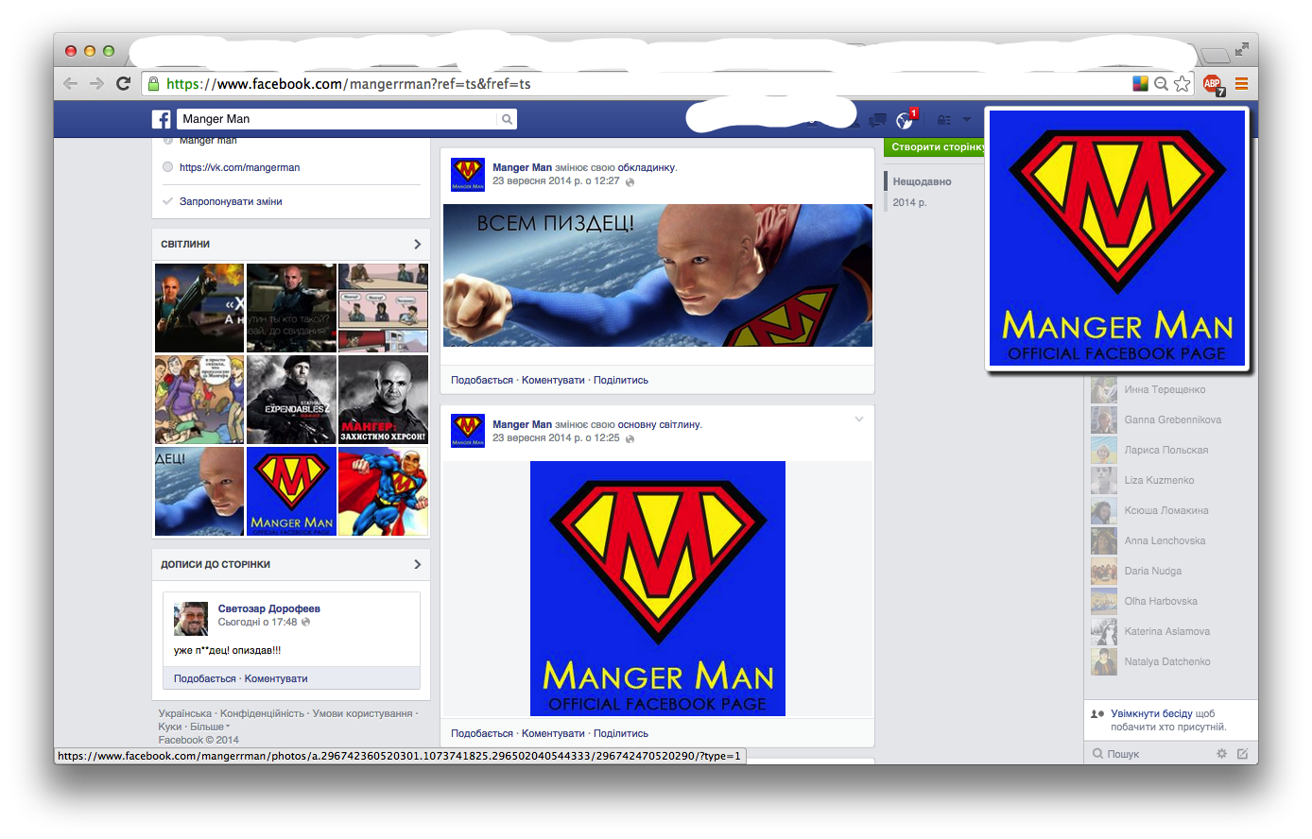1312x839 pixels.
Task: Open the large Manger Man logo image in post
Action: click(658, 589)
